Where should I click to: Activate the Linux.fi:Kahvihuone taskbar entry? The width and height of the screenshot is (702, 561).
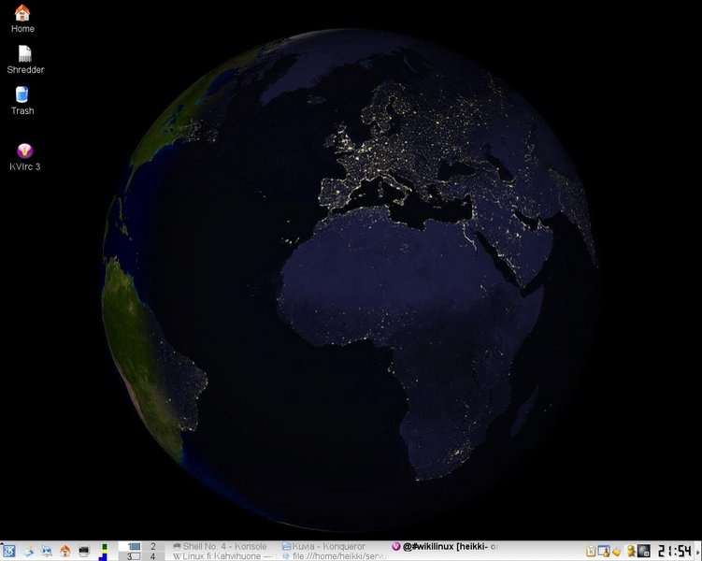pos(223,556)
